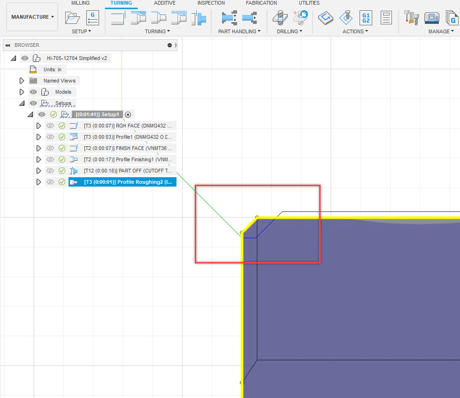Open the Turning Profile tool
The height and width of the screenshot is (398, 460).
(x=139, y=18)
